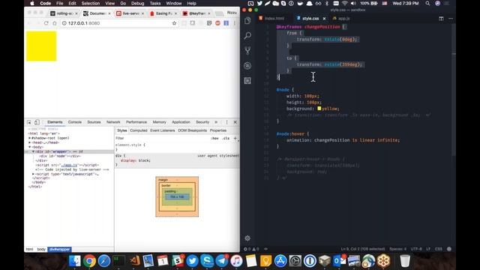Click the yellow square on the page

click(41, 46)
